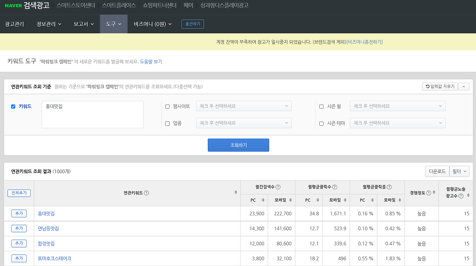Open help icon next to 월평균클릭률
Screen dimensions: 476x266
389,187
